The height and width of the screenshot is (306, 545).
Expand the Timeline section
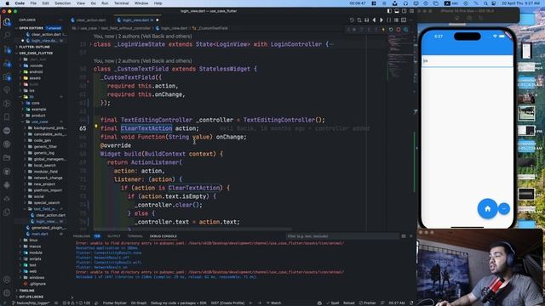(x=26, y=291)
